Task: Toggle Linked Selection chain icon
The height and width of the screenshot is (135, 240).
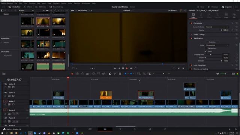Action: 115,74
